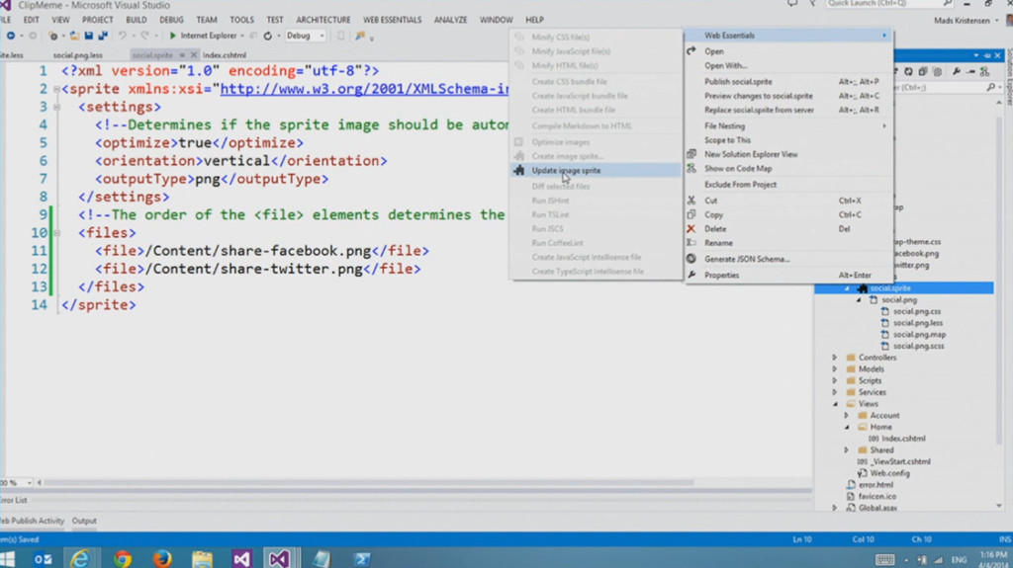Choose Generate JSON Schema...
Screen dimensions: 1013x568
pyautogui.click(x=788, y=259)
